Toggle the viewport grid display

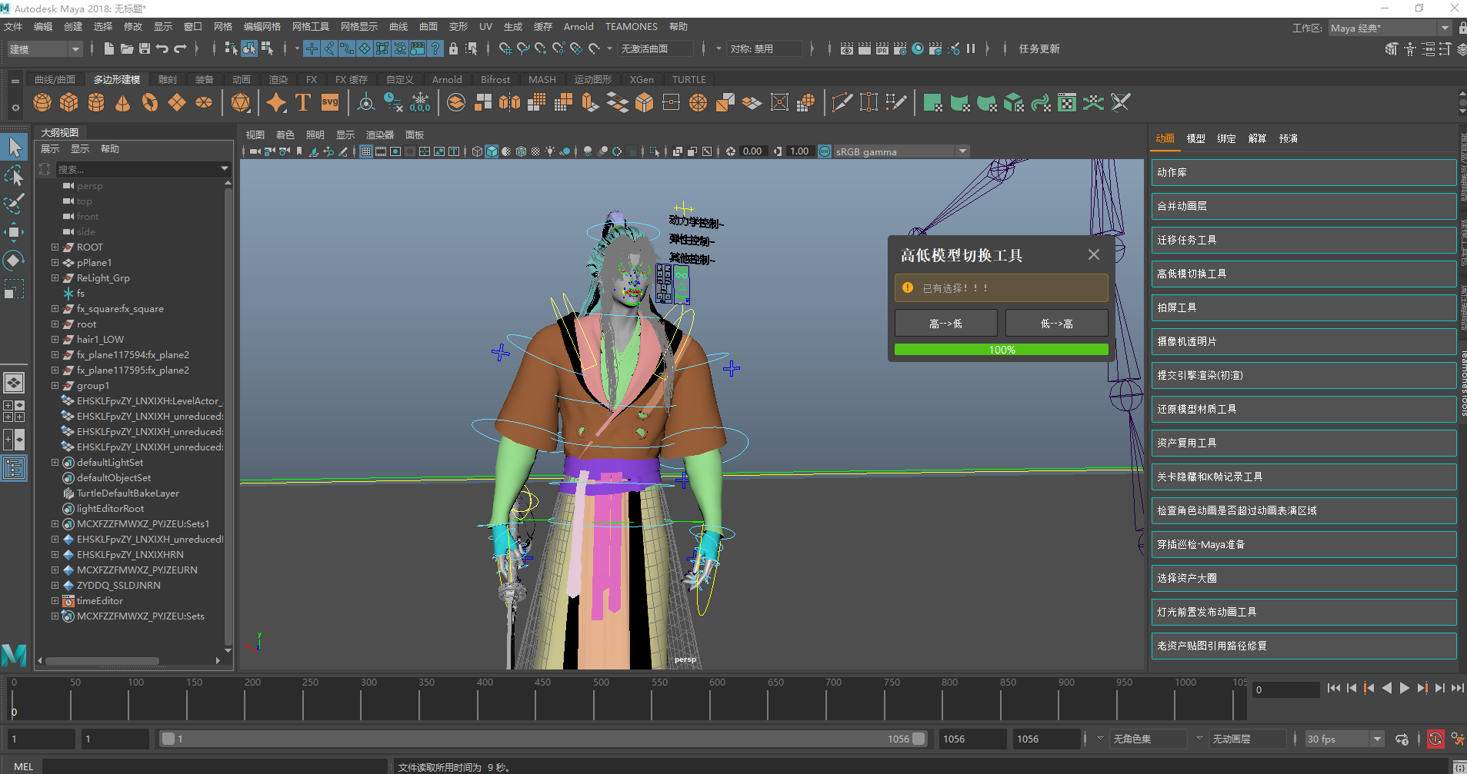click(366, 151)
